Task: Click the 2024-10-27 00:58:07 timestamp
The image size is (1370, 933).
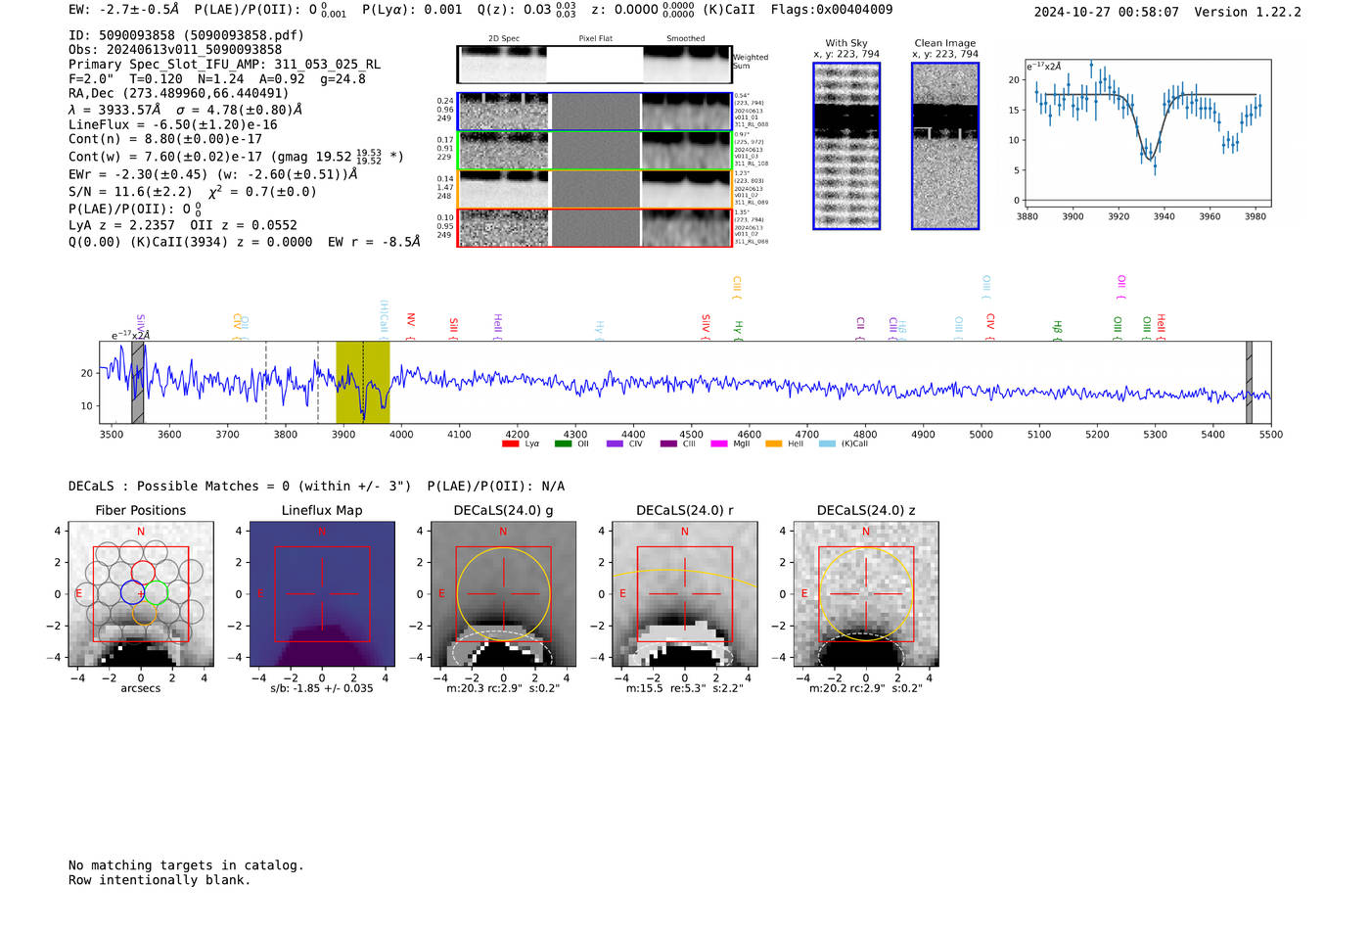Action: (1107, 13)
